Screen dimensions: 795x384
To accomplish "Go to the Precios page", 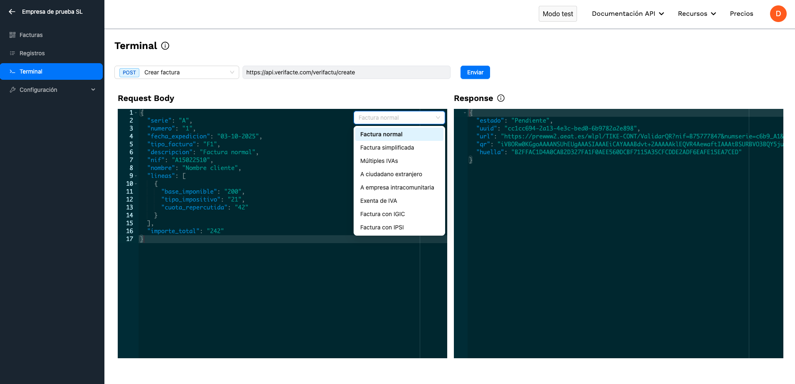I will pyautogui.click(x=741, y=14).
